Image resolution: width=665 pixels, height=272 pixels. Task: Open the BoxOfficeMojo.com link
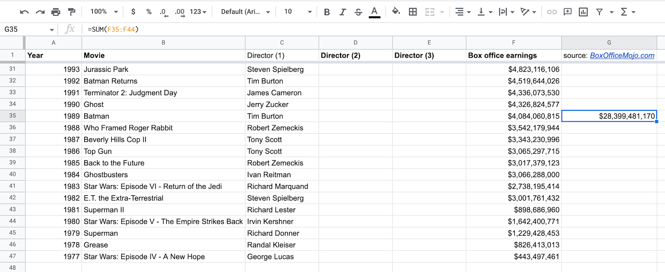tap(622, 55)
